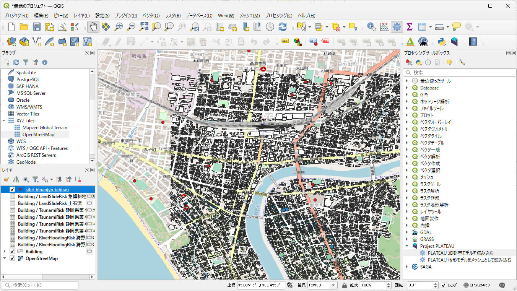Expand the ベクタ解析 toolbox group

[407, 157]
